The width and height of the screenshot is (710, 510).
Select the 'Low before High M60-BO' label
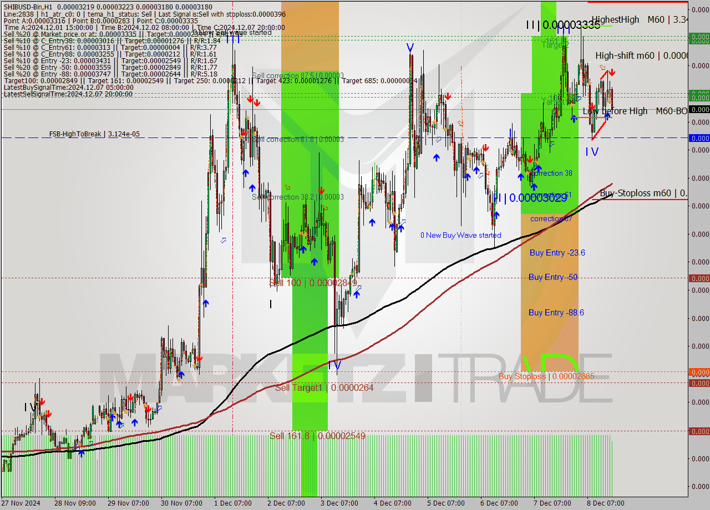(635, 111)
